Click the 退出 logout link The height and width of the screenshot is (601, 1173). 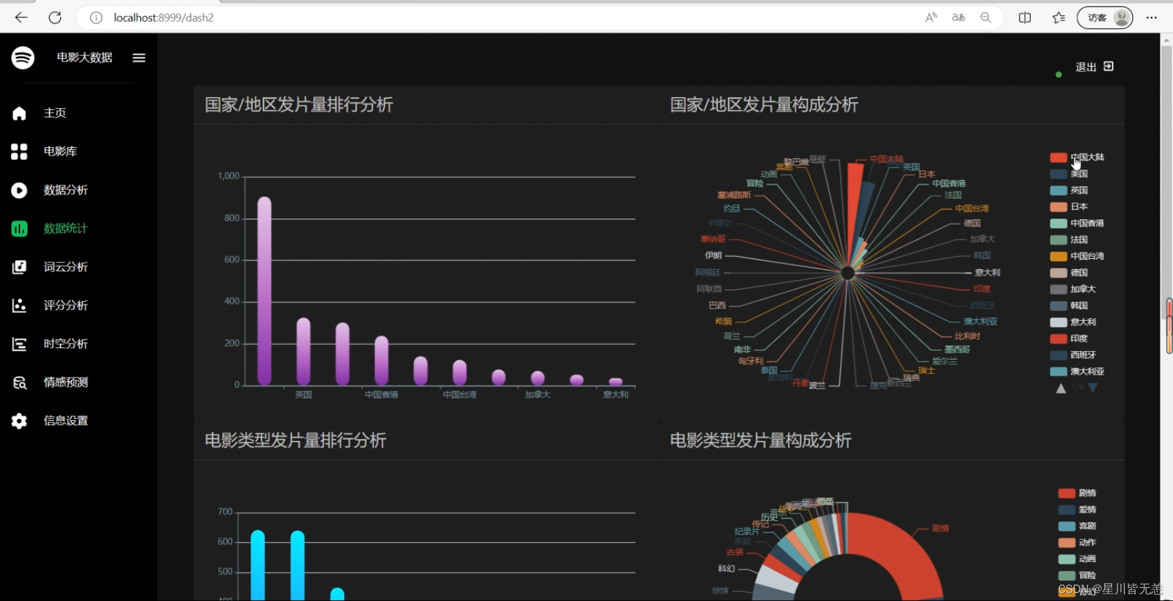pyautogui.click(x=1086, y=67)
